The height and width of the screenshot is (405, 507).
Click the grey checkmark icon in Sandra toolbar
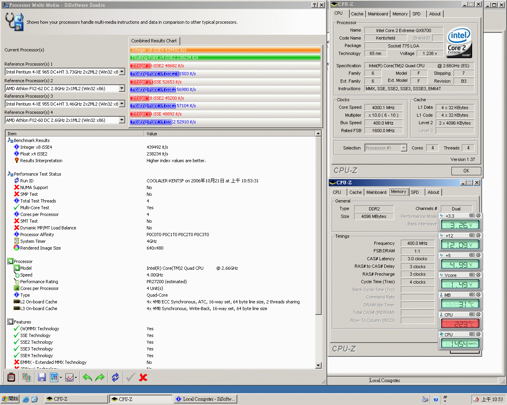click(x=130, y=377)
